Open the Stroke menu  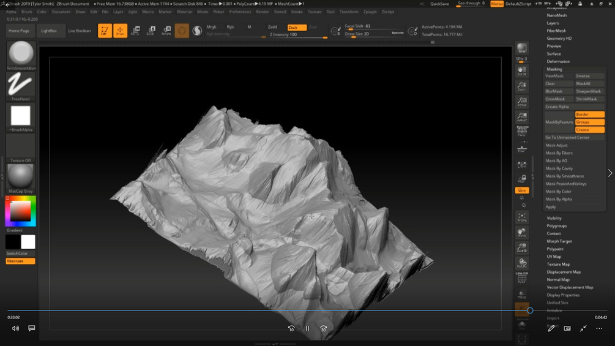(297, 12)
